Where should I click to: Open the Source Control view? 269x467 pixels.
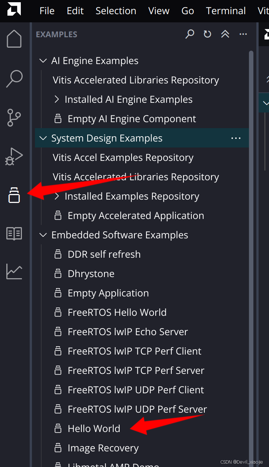tap(14, 117)
